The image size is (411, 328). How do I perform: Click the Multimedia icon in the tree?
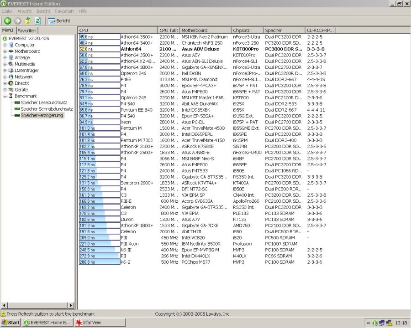click(x=11, y=64)
